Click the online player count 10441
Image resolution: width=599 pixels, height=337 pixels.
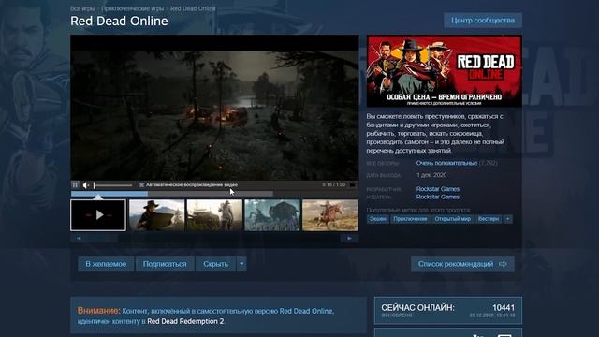[x=504, y=308]
